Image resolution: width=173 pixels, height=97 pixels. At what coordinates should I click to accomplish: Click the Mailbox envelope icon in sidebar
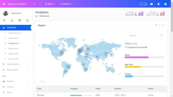4,81
